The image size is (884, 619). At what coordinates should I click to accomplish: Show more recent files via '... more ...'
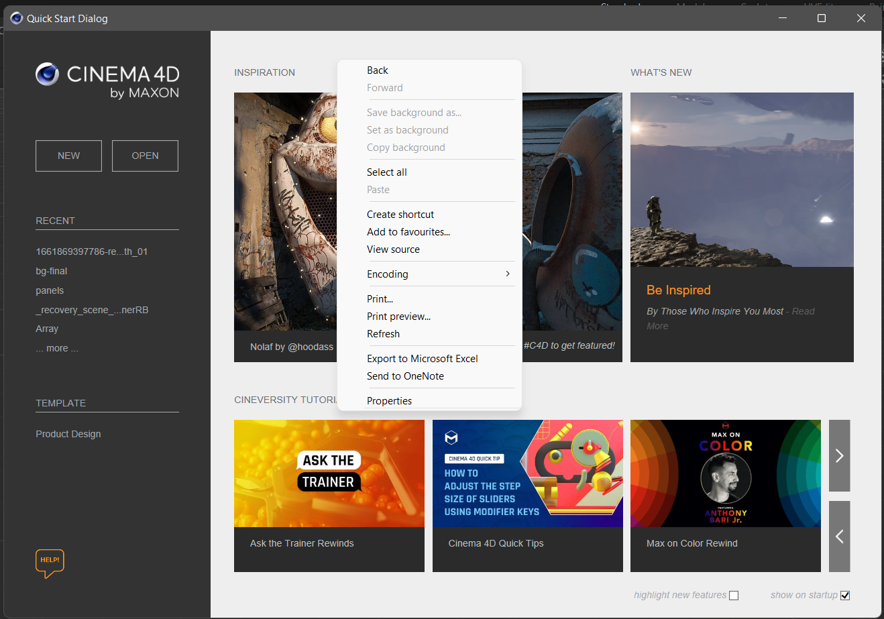point(57,348)
